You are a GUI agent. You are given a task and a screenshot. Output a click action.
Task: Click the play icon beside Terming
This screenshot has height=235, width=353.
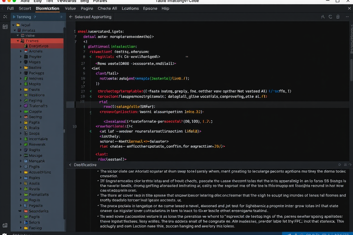coord(14,17)
